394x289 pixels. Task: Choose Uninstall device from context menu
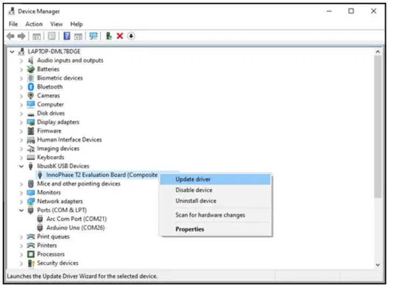click(x=216, y=201)
